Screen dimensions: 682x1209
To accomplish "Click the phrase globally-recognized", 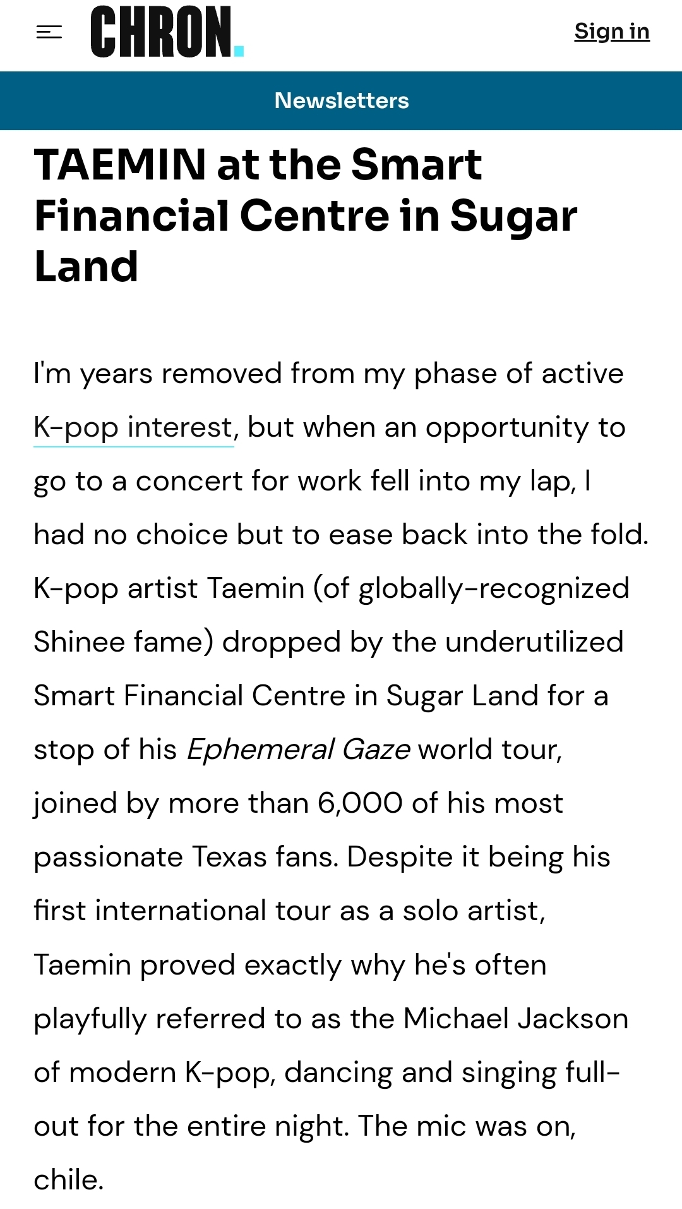I will [494, 588].
